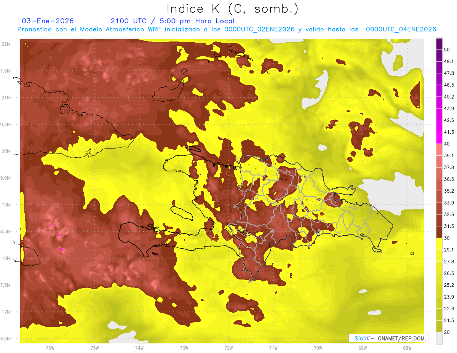
Task: Click the latitude label "20N"
Action: (6, 151)
